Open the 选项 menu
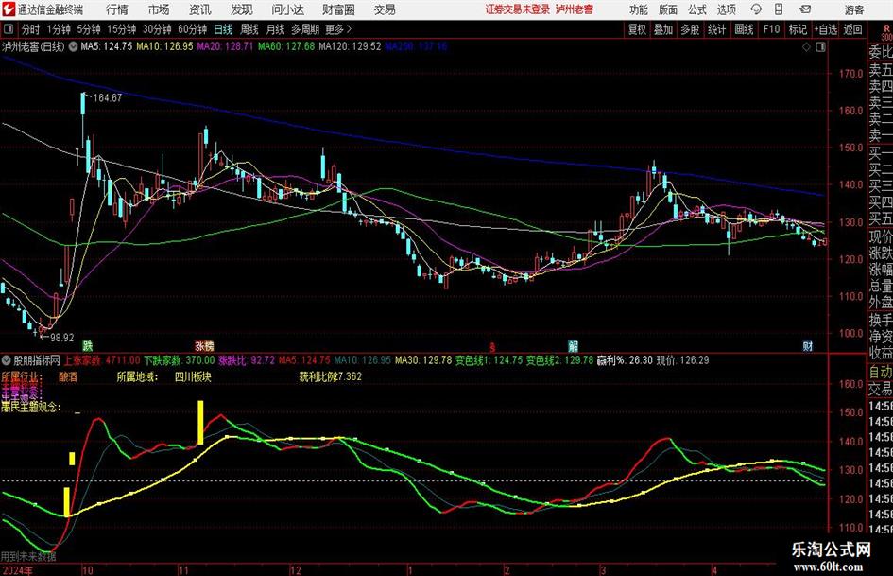893x576 pixels. point(726,9)
